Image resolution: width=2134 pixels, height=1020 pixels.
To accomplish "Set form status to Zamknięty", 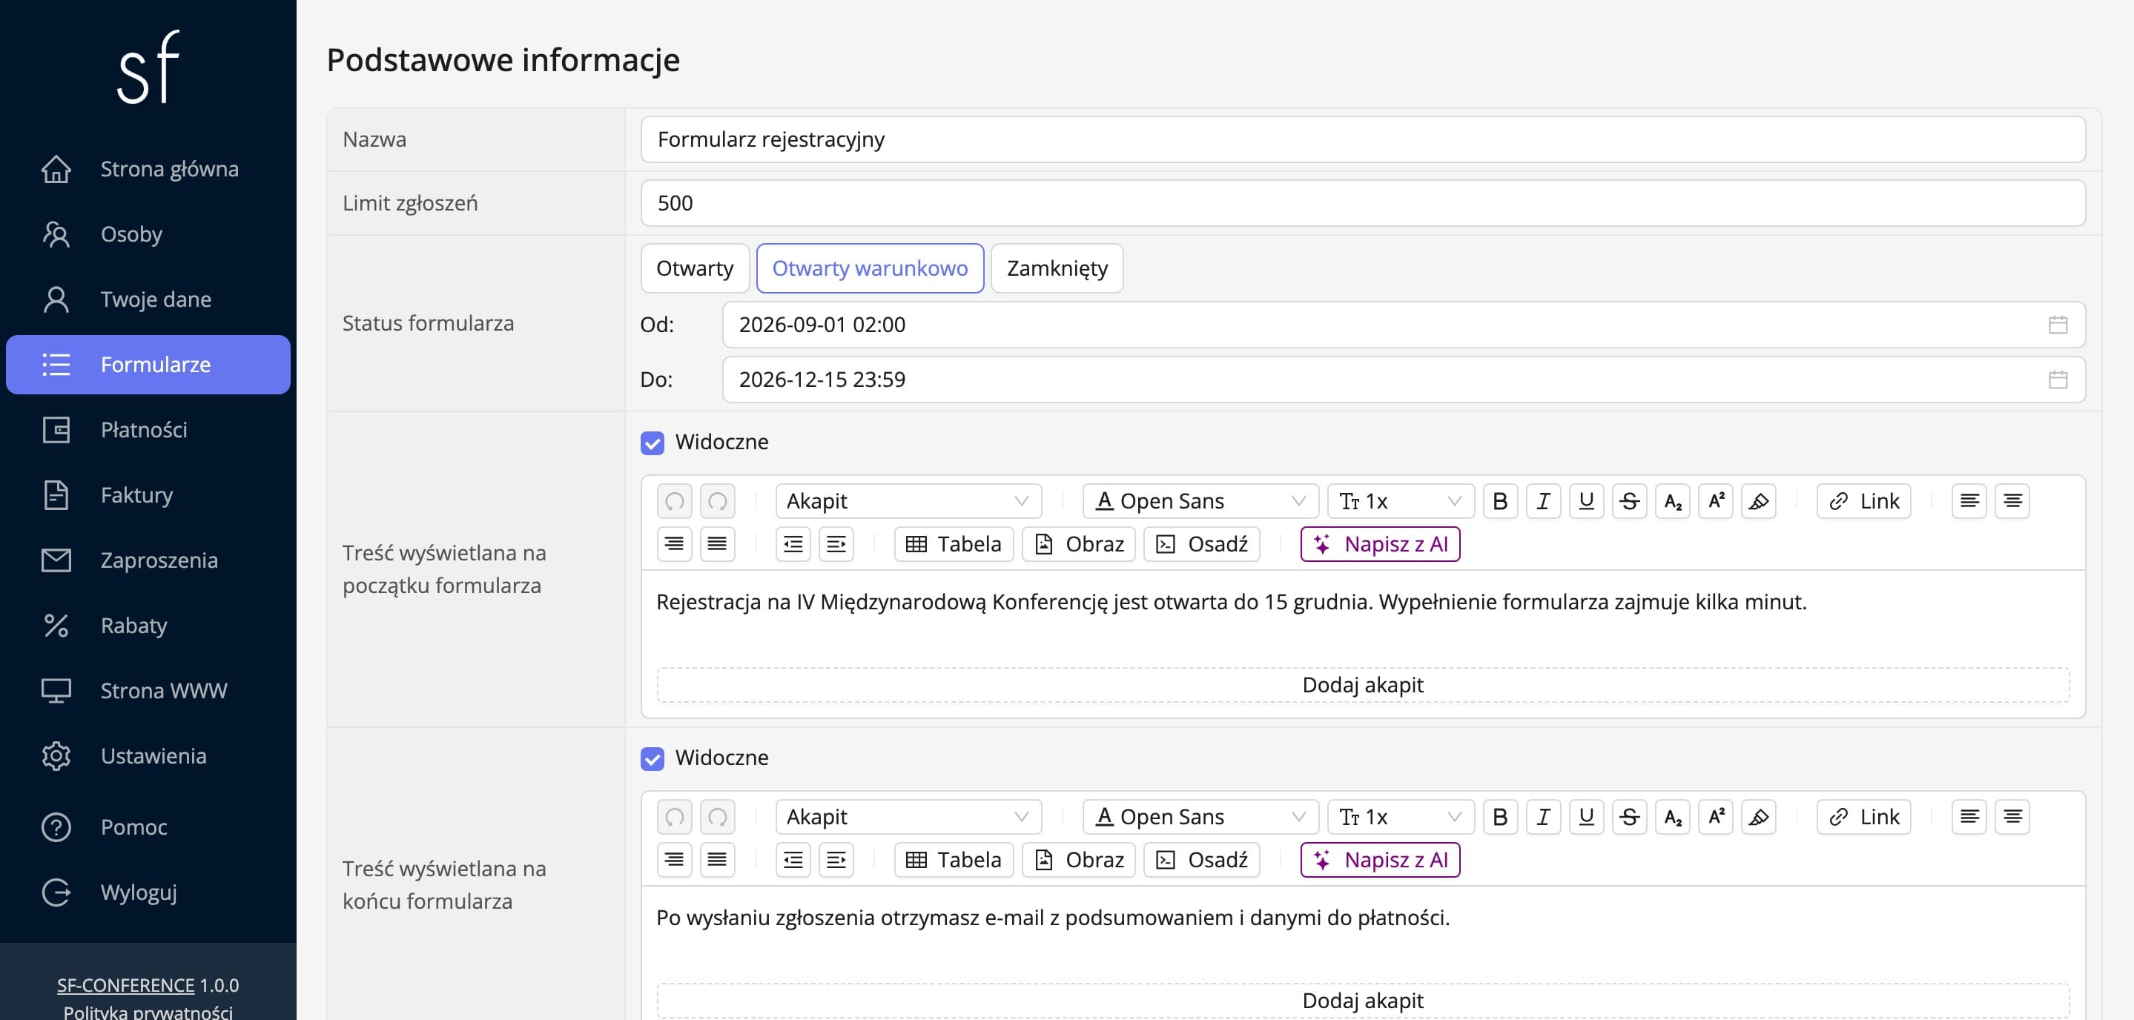I will click(1057, 268).
